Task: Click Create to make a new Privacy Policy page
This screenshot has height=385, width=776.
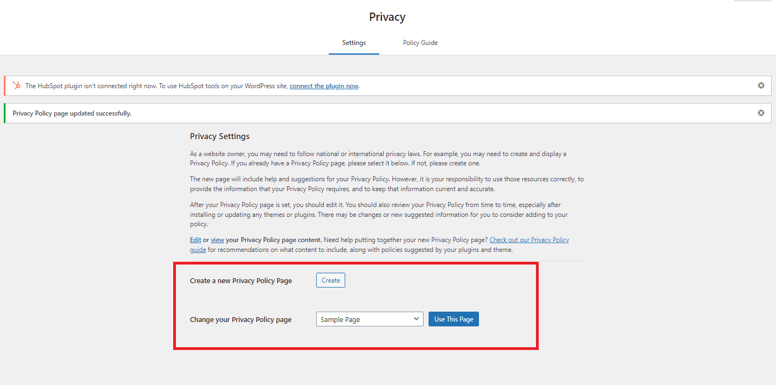Action: [x=330, y=280]
